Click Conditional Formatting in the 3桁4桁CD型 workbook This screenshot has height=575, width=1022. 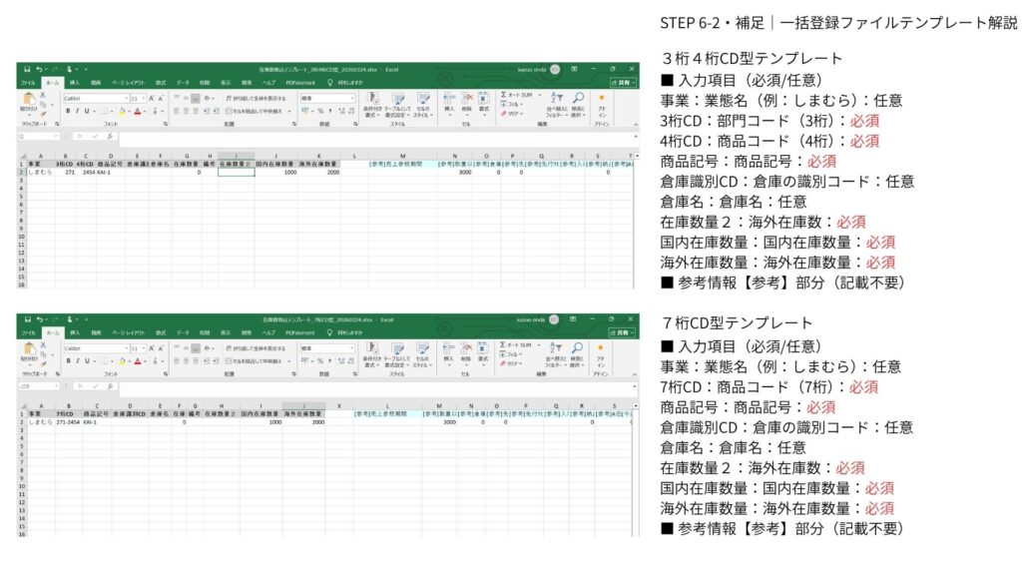point(372,102)
